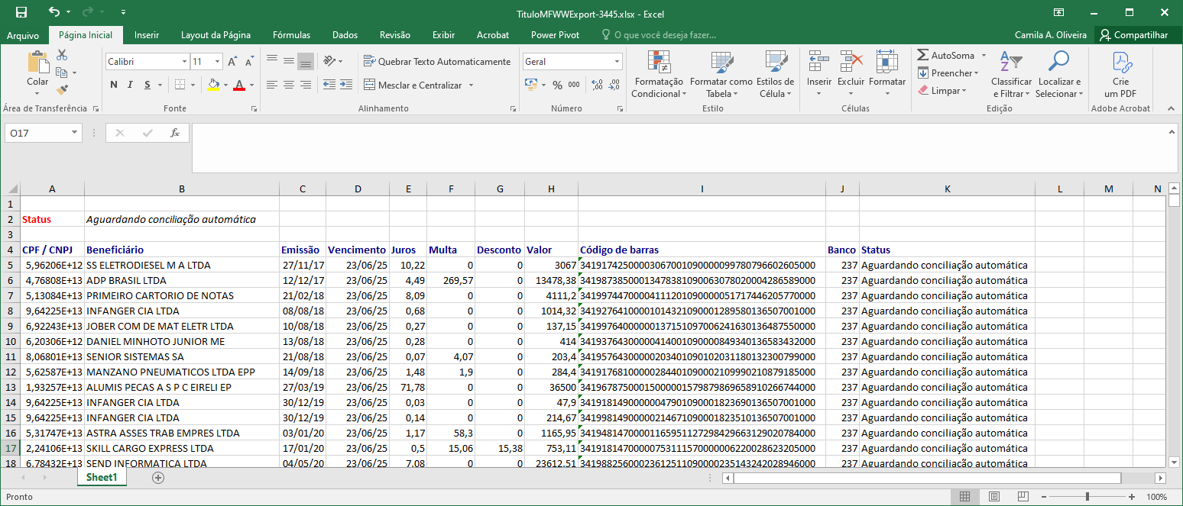Click the Colar paste icon

[37, 63]
